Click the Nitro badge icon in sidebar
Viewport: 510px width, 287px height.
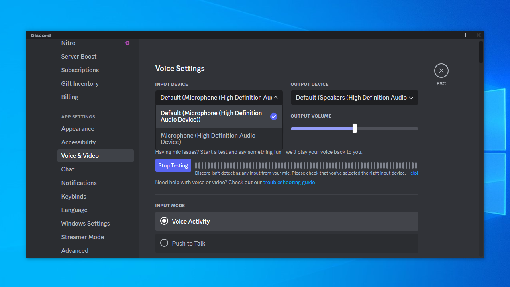tap(127, 43)
